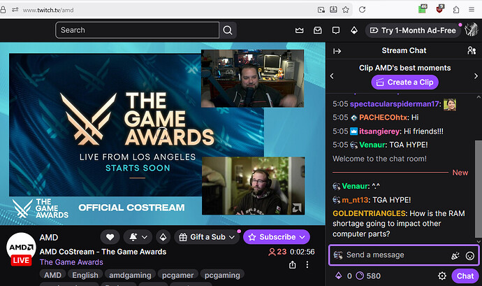The width and height of the screenshot is (482, 286).
Task: Open The Game Awards category link
Action: tap(71, 262)
